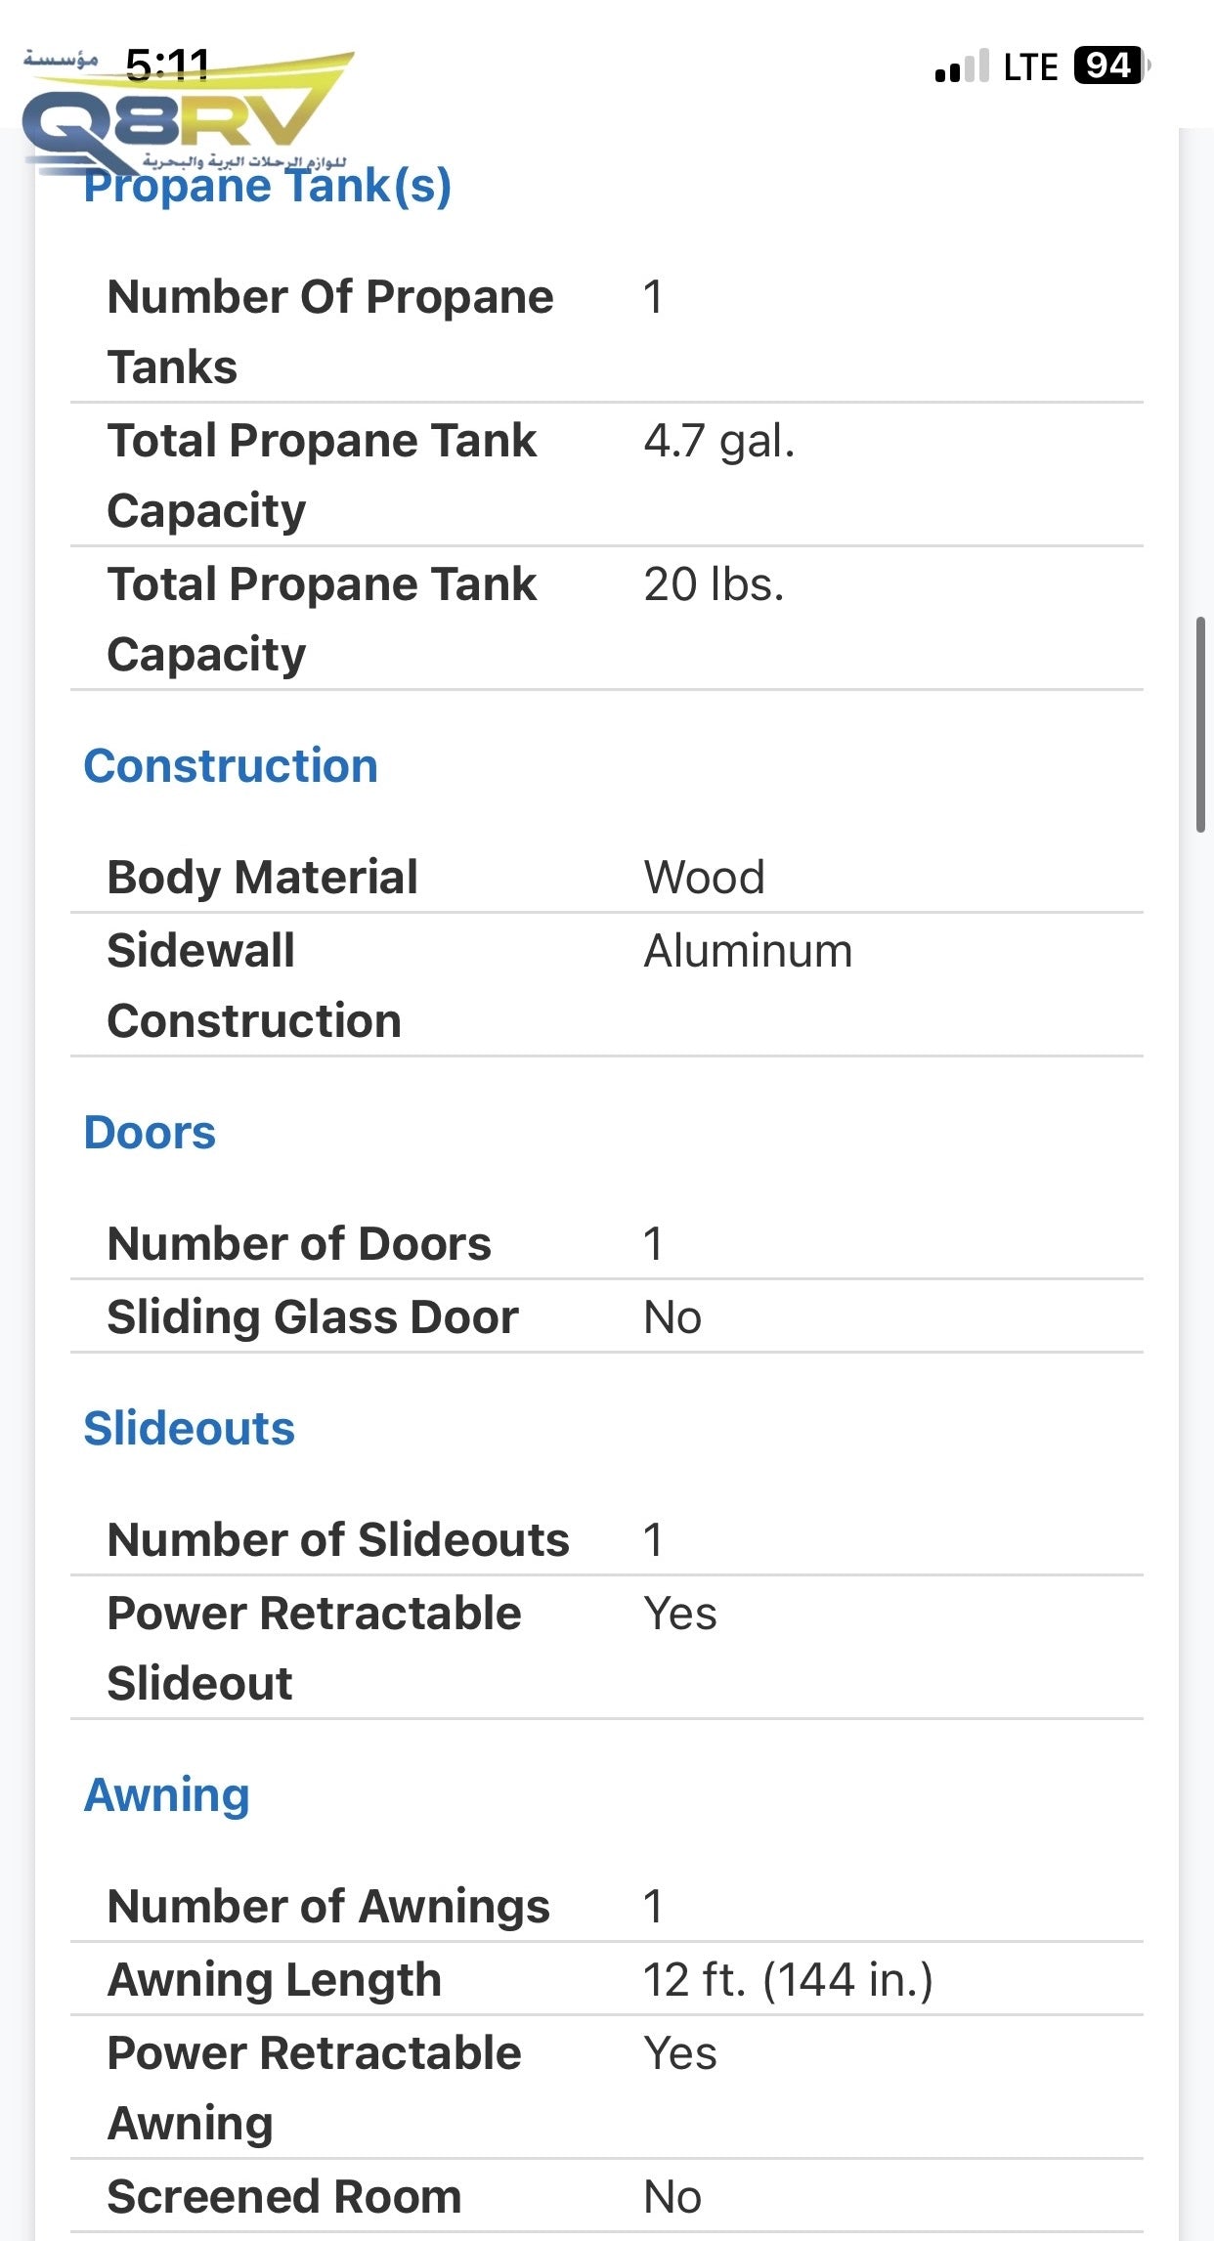Tap the Screened Room row label
Image resolution: width=1214 pixels, height=2241 pixels.
click(283, 2196)
